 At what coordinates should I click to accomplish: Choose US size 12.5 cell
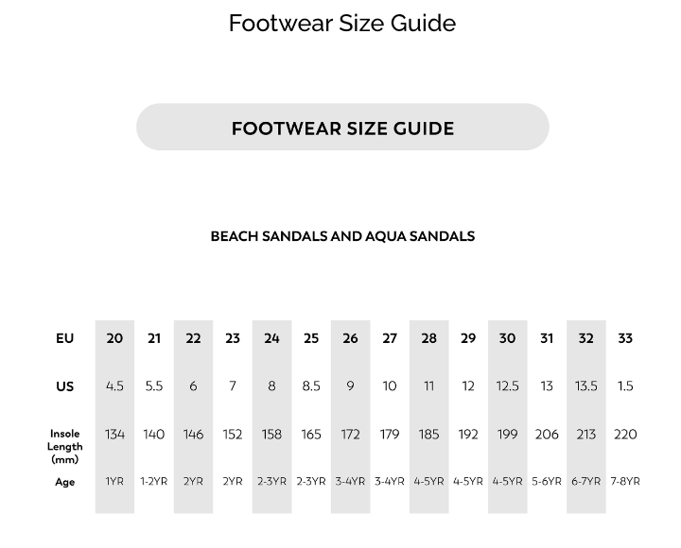507,386
